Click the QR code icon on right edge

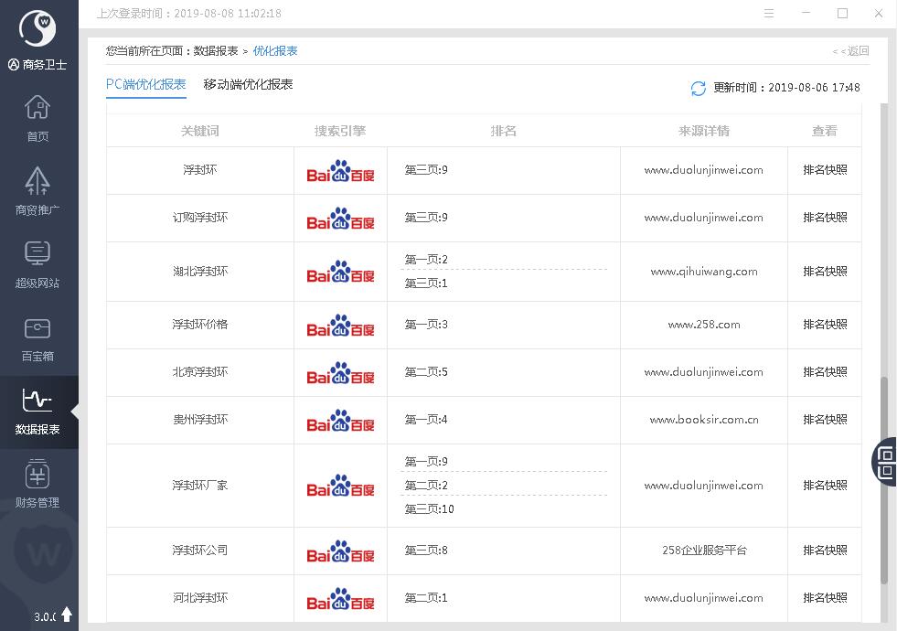click(x=885, y=461)
